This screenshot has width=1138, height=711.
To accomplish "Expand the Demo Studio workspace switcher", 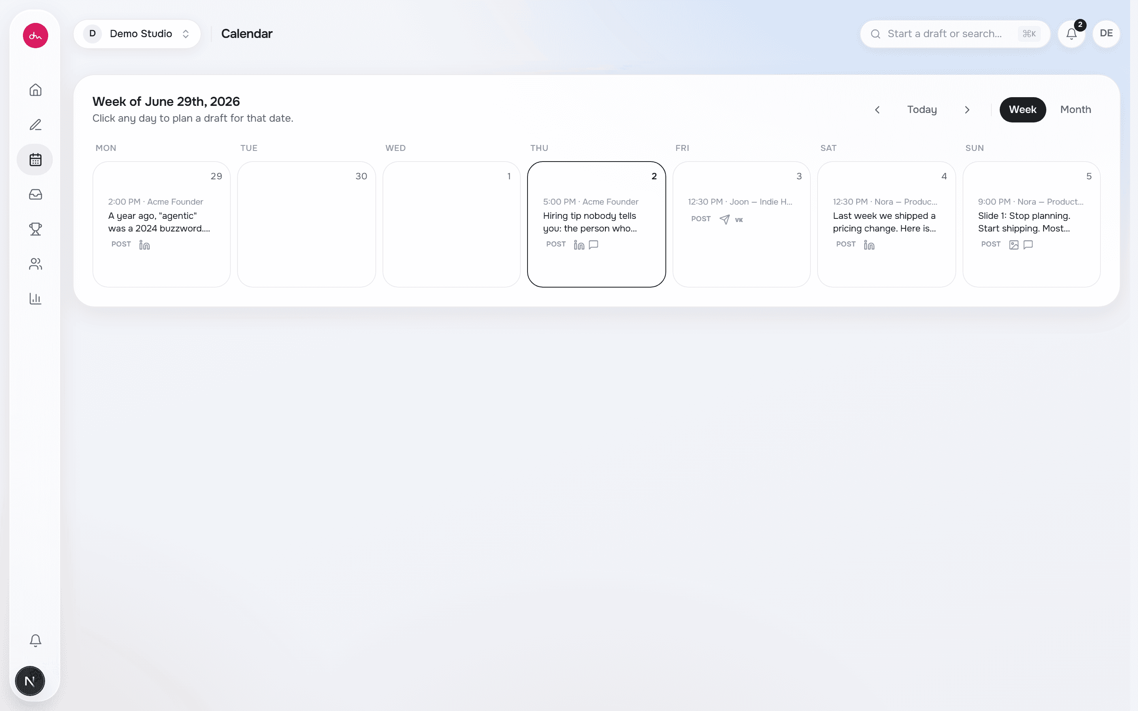I will point(137,34).
